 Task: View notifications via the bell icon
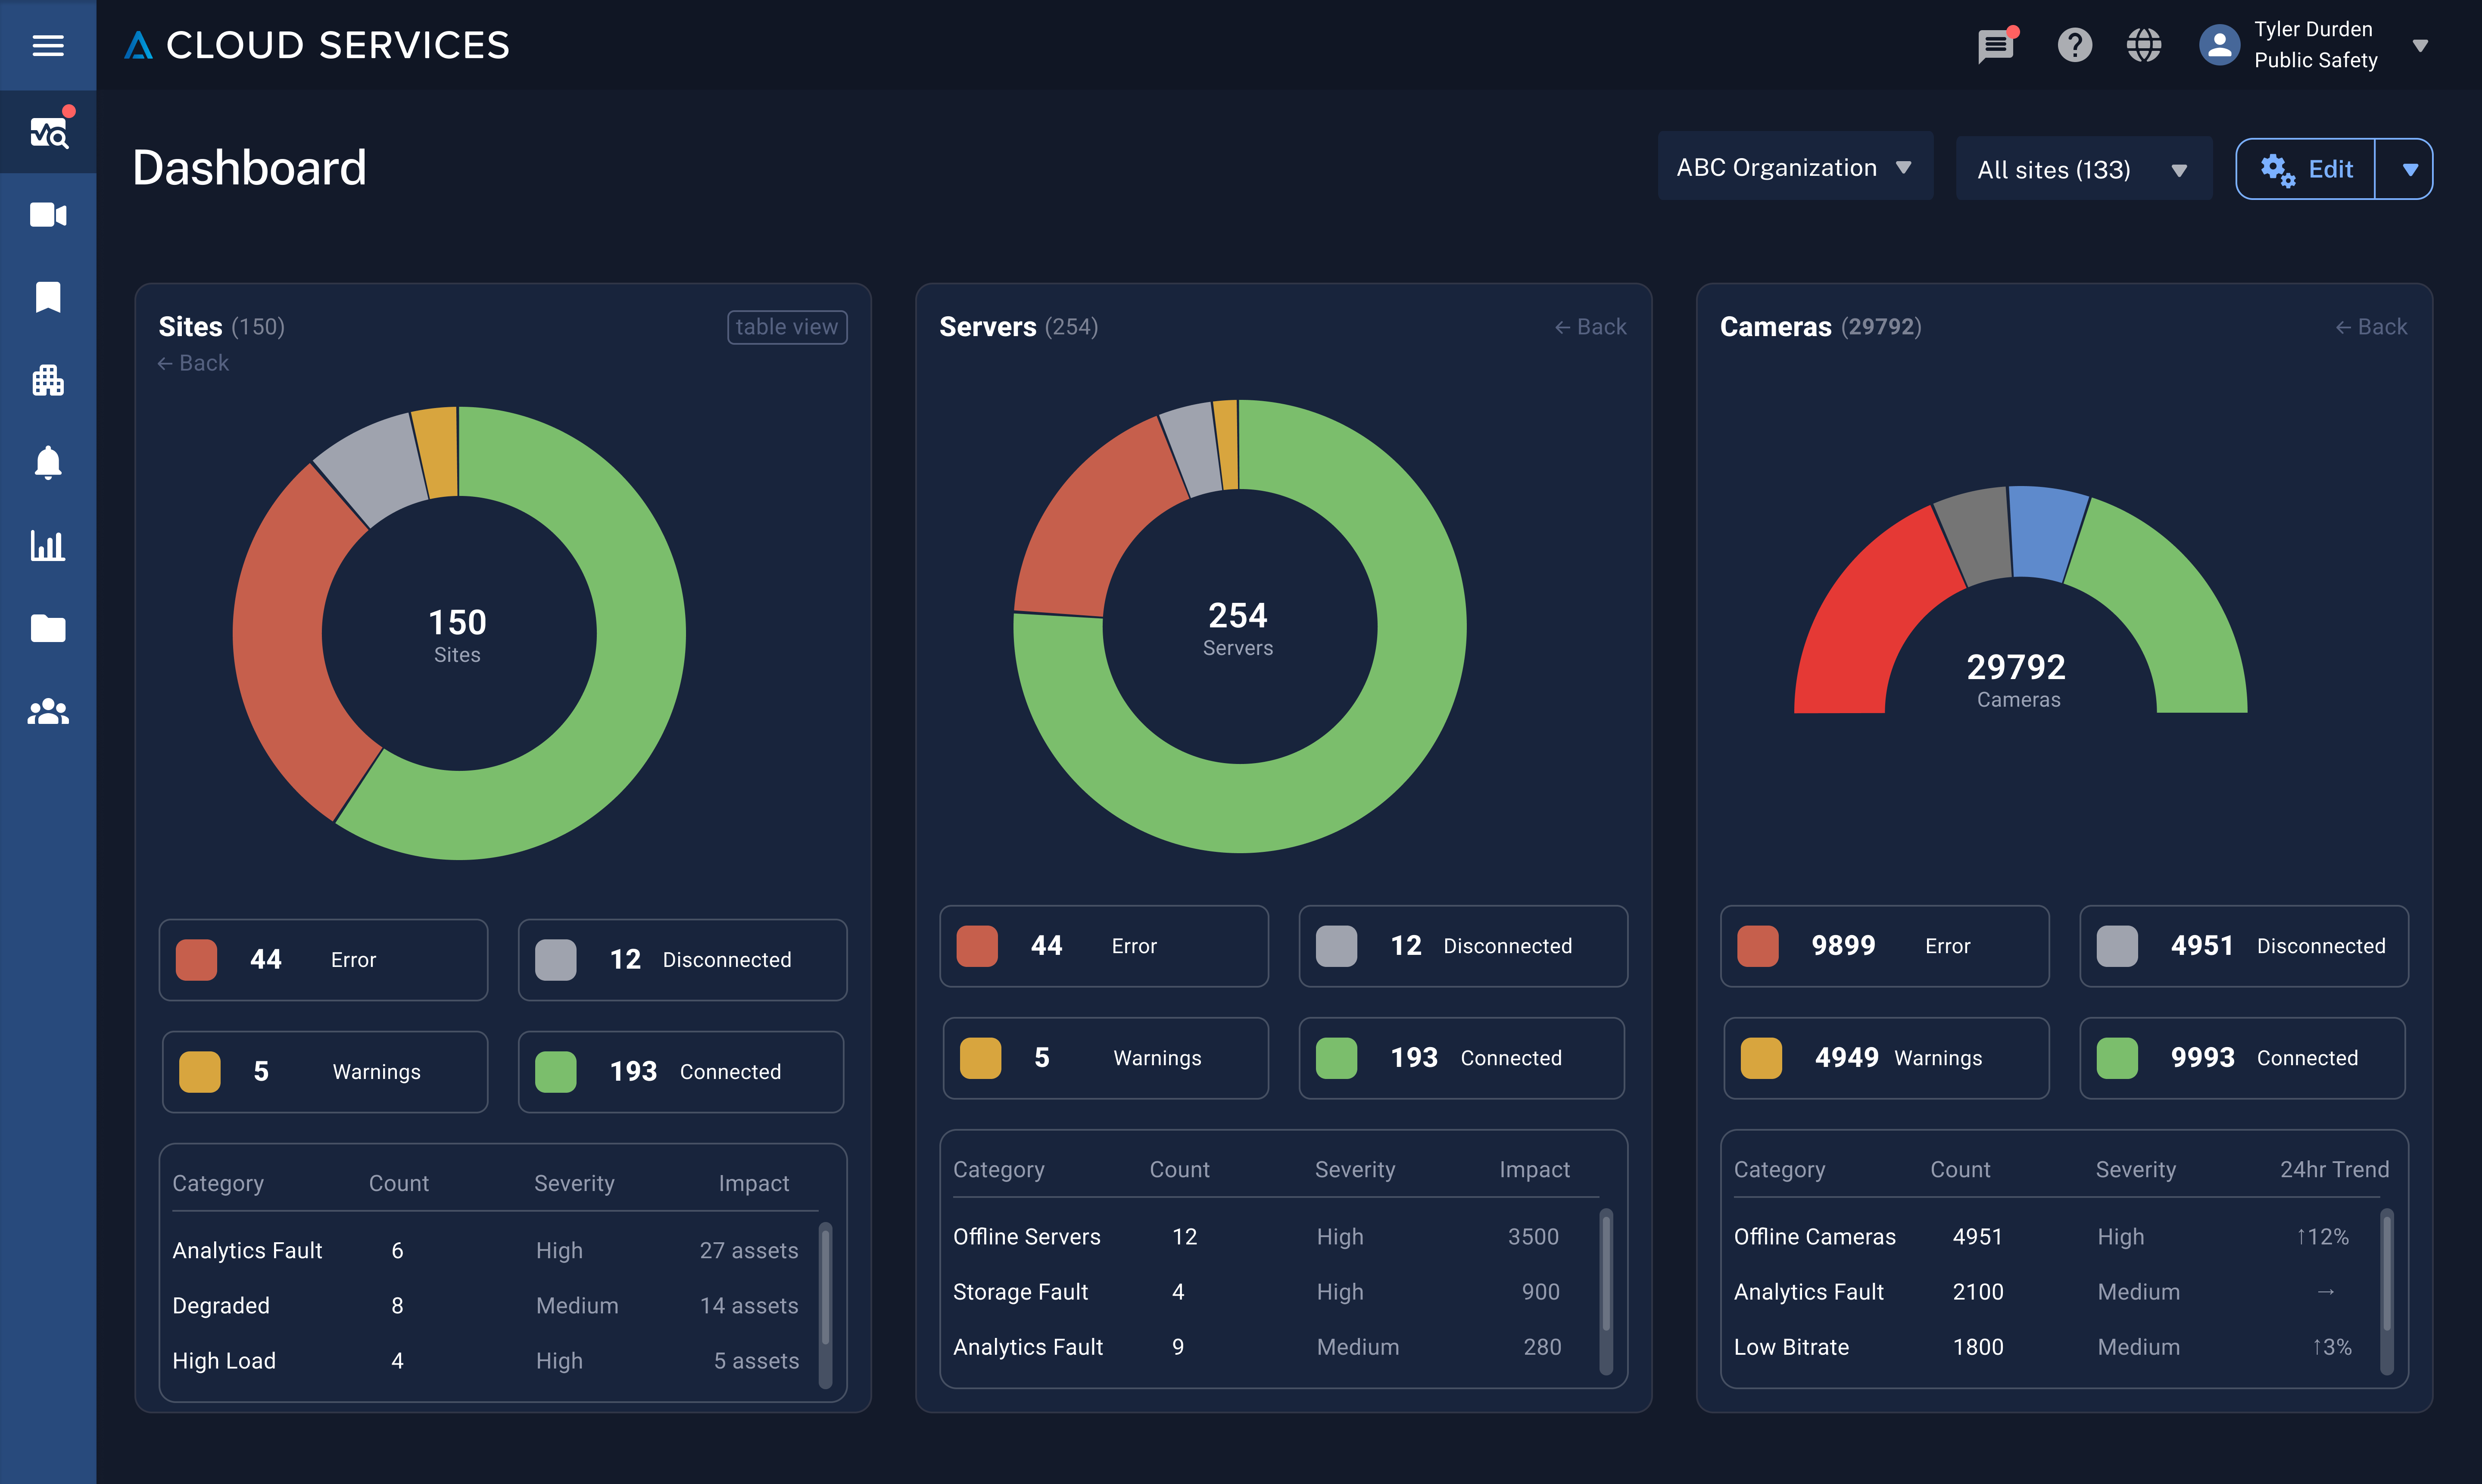48,462
